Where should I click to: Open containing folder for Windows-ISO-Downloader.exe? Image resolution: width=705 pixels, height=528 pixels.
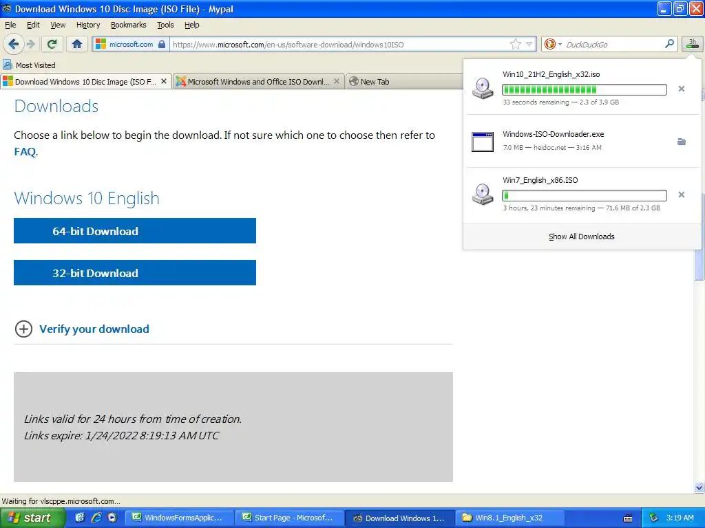tap(682, 142)
